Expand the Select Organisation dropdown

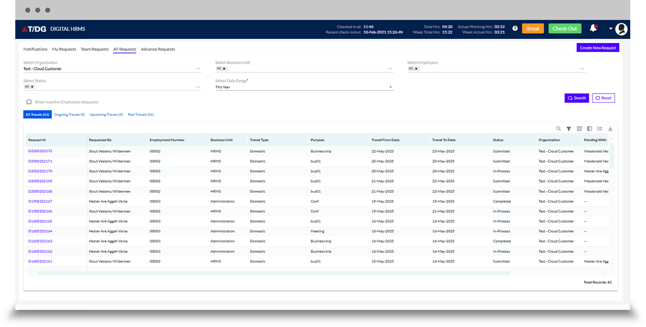tap(198, 69)
